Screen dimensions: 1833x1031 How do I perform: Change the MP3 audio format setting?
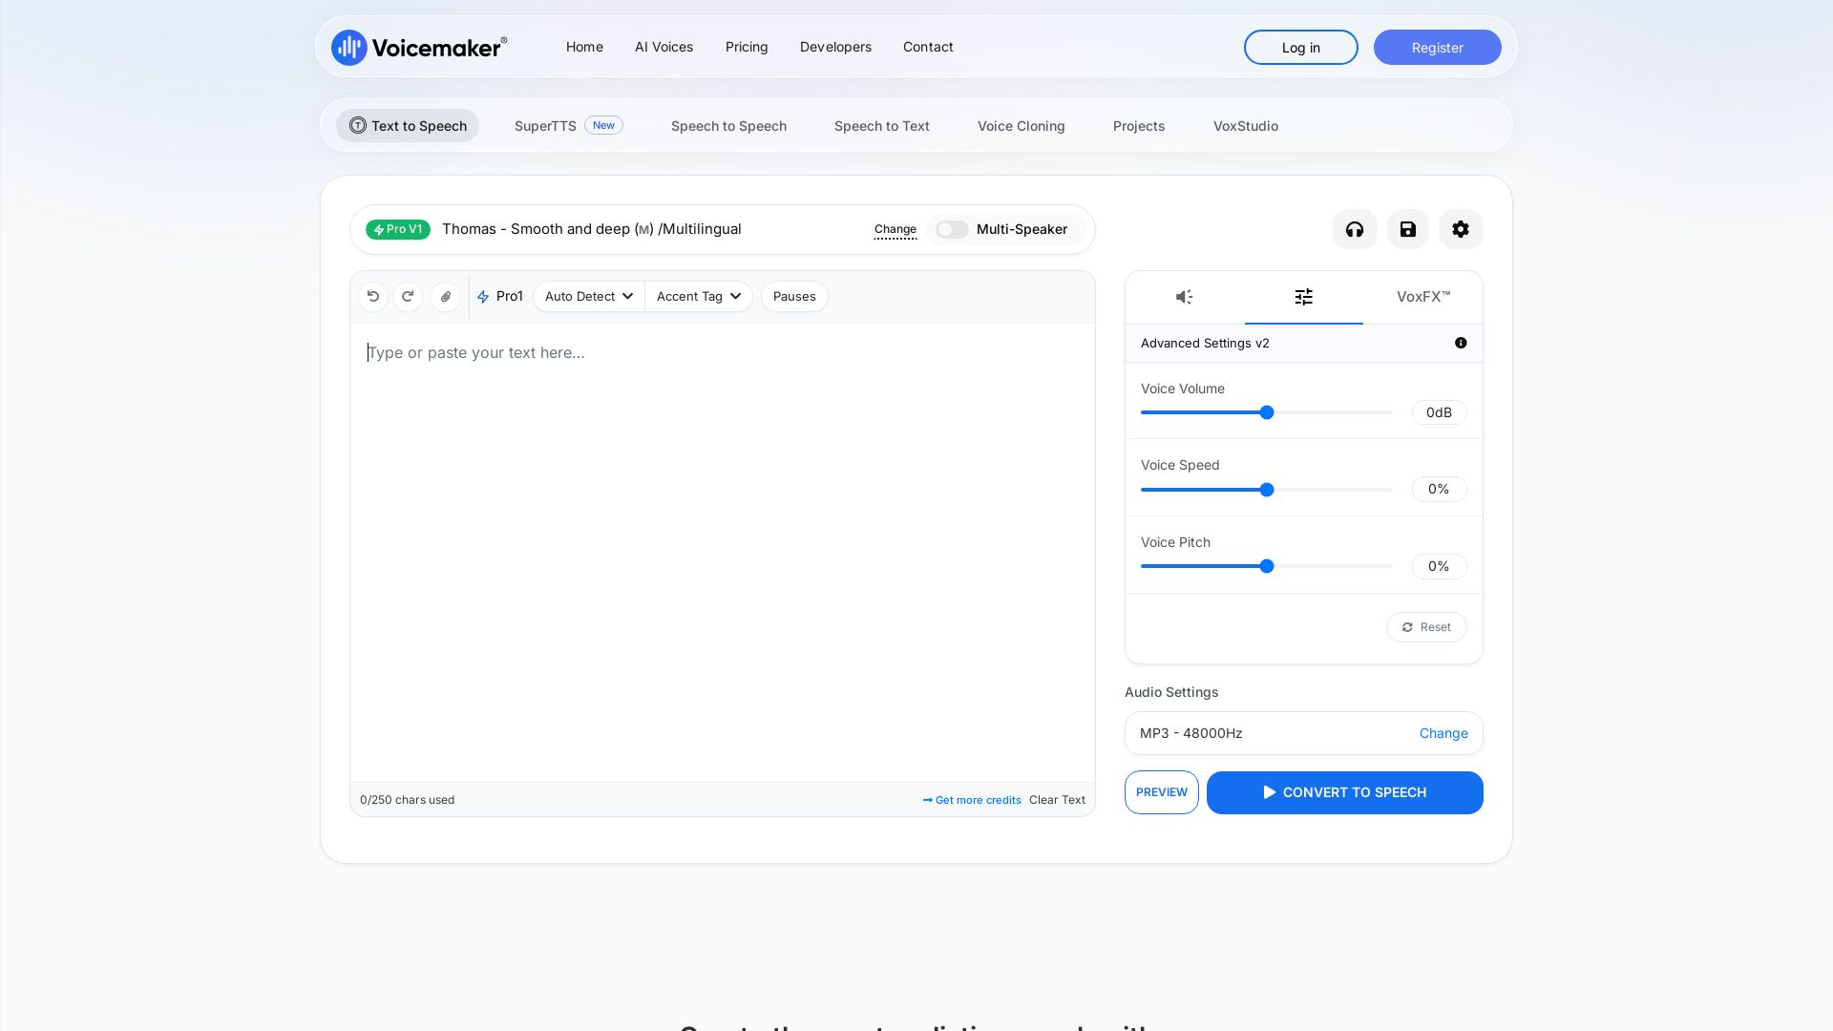pos(1443,733)
